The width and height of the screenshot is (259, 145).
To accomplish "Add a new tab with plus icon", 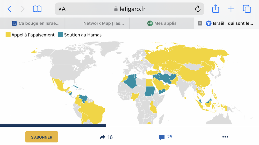I will click(231, 9).
